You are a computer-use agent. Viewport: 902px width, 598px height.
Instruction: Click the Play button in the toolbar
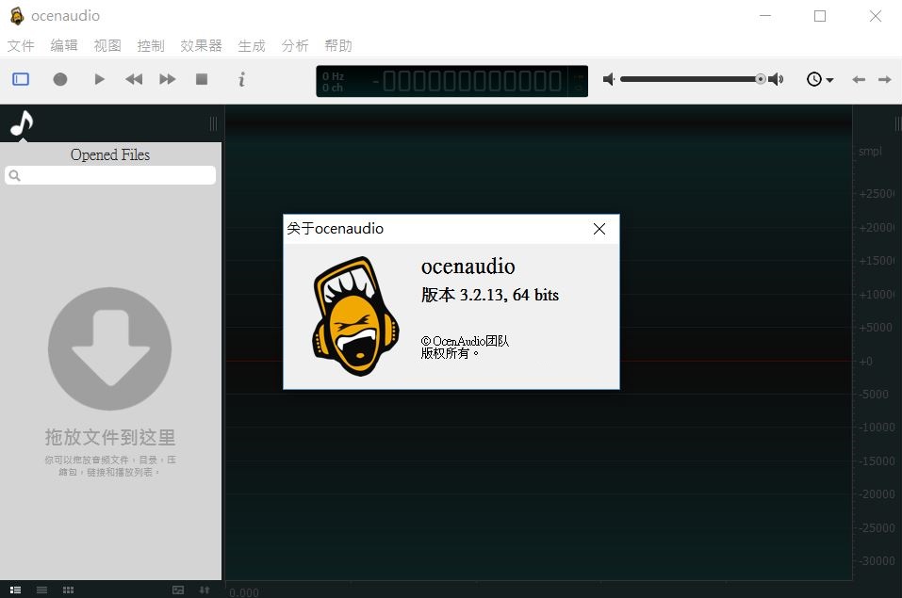(x=99, y=79)
